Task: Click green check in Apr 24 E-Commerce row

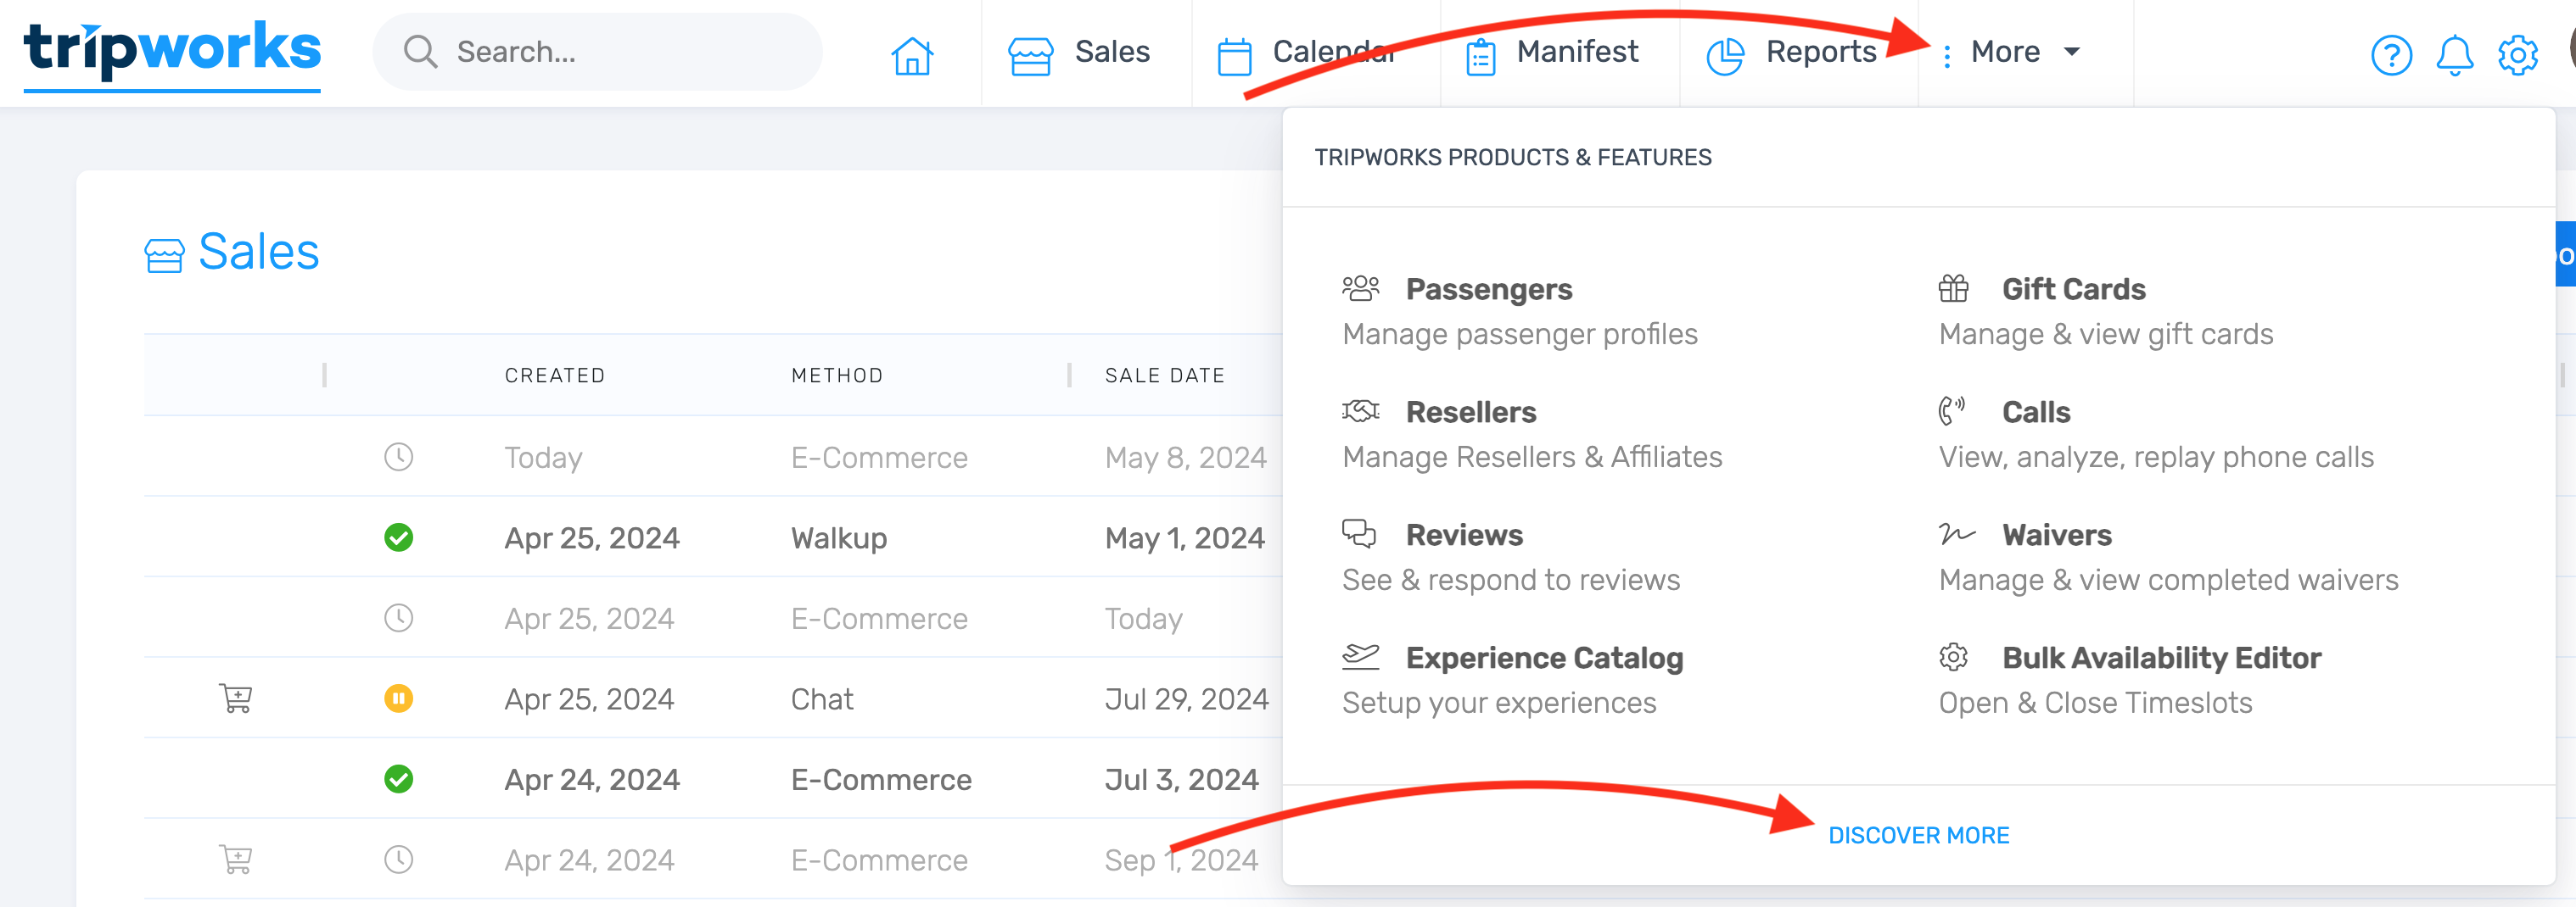Action: [x=398, y=779]
